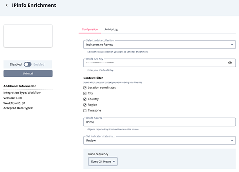The height and width of the screenshot is (172, 239).
Task: Click the empty integration logo box
Action: (x=28, y=36)
